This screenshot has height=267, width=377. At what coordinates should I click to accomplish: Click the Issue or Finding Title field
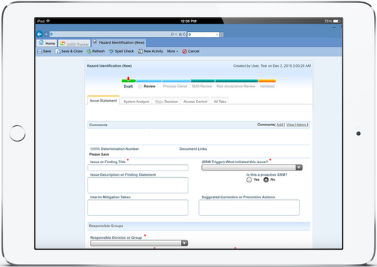pos(138,168)
